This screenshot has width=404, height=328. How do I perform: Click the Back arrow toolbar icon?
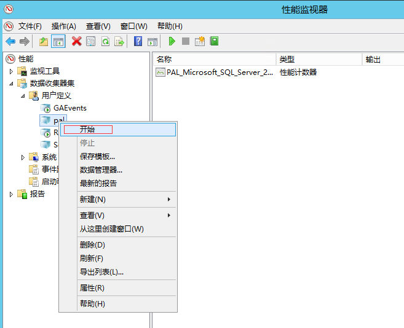pyautogui.click(x=10, y=41)
